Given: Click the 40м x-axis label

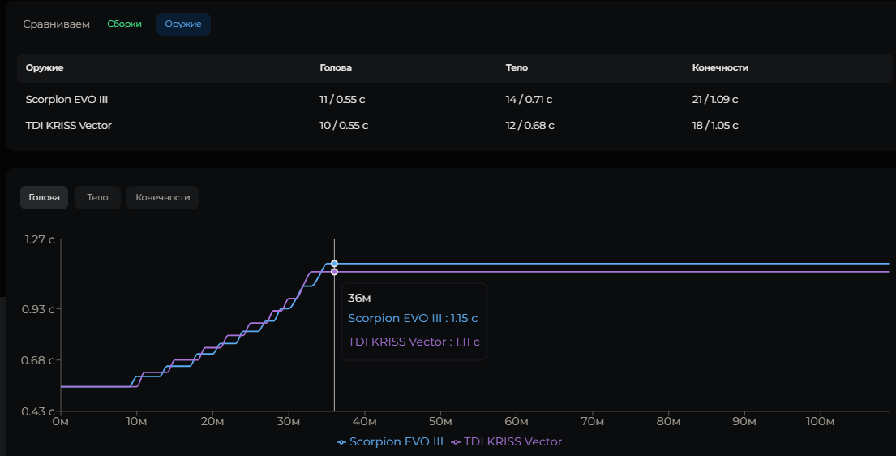Looking at the screenshot, I should pos(364,422).
